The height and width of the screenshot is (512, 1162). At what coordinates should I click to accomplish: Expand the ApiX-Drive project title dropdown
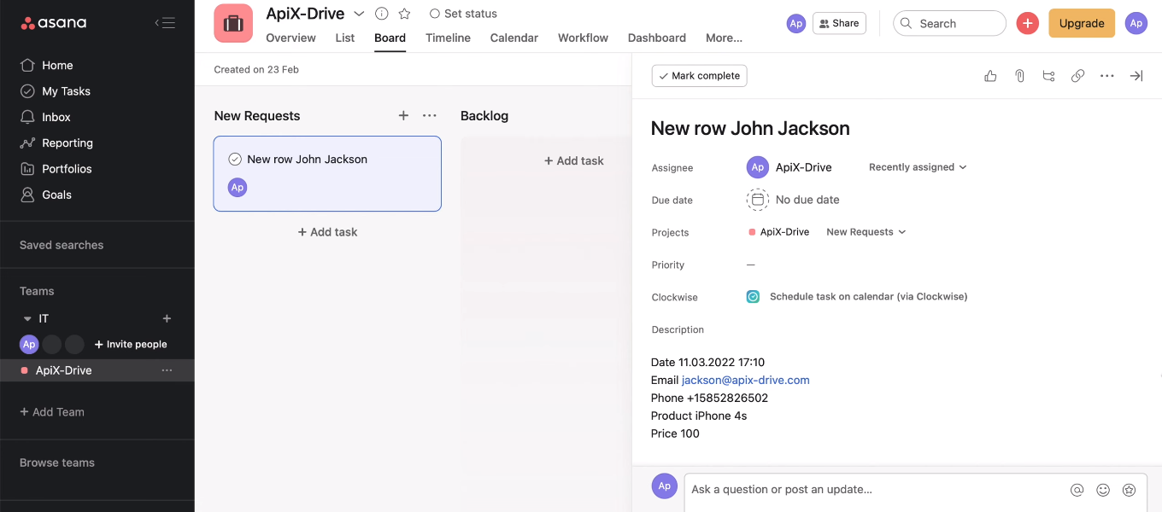coord(359,14)
